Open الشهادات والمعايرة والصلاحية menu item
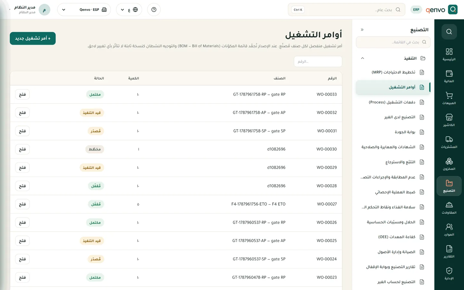 [393, 147]
